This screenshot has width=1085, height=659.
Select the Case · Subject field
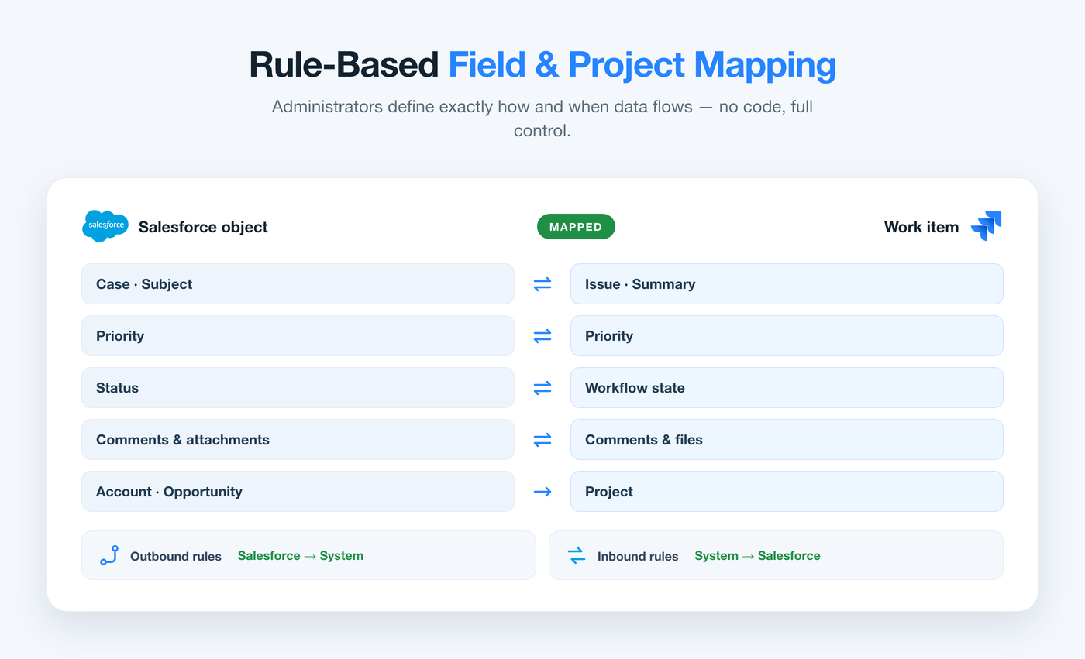coord(298,284)
